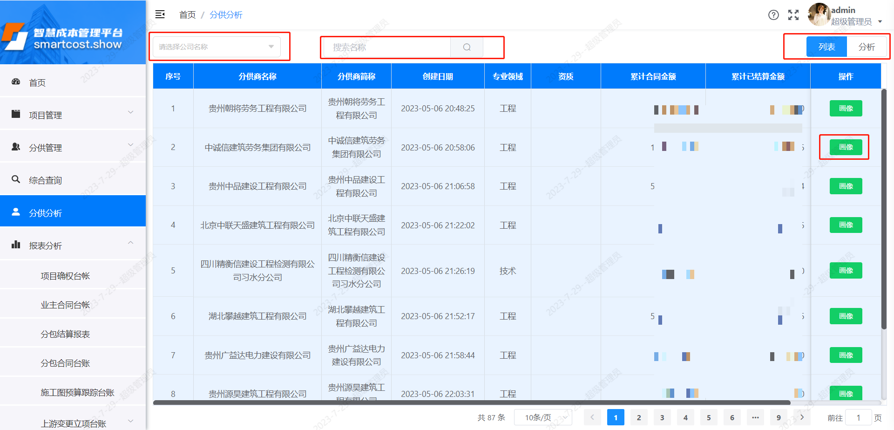Open the 请选择公司名称 company dropdown
The height and width of the screenshot is (430, 894).
[217, 47]
